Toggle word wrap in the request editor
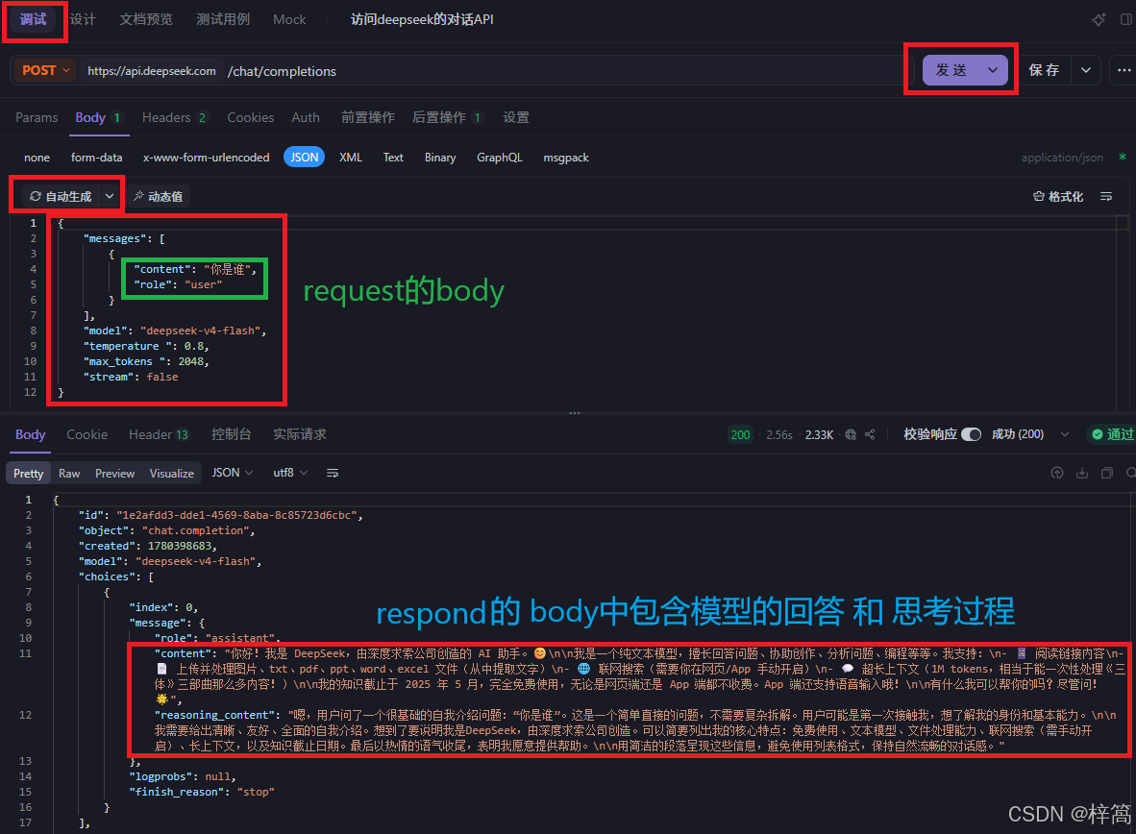 1105,196
